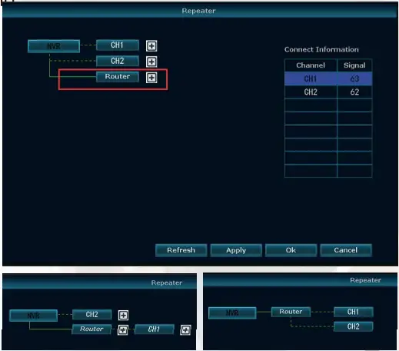Click the plus icon right of Router in the bottom-left panel
Viewport: 399px width, 351px height.
click(123, 329)
